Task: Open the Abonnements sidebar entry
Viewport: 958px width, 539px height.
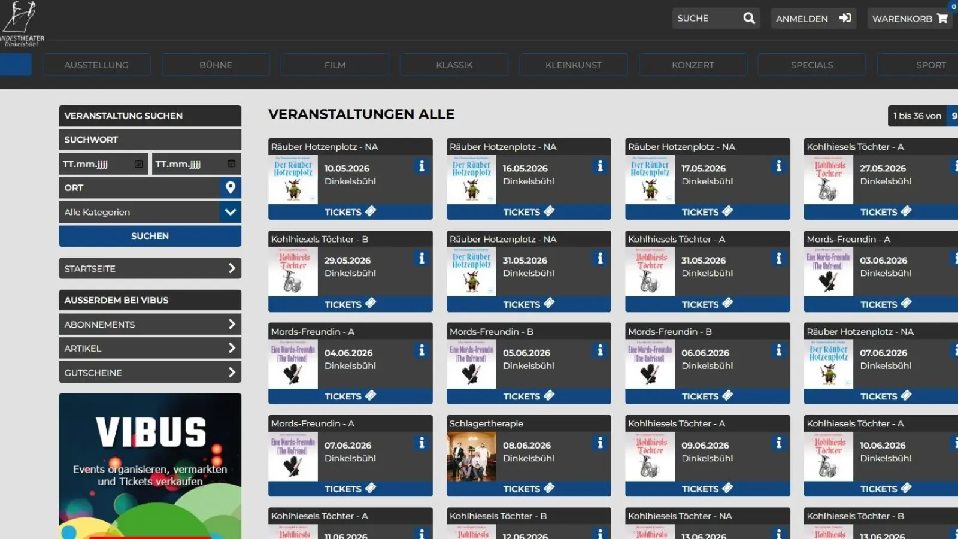Action: (x=150, y=324)
